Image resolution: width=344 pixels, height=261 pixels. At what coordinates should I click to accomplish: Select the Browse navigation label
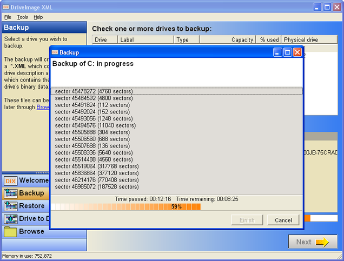pyautogui.click(x=31, y=231)
